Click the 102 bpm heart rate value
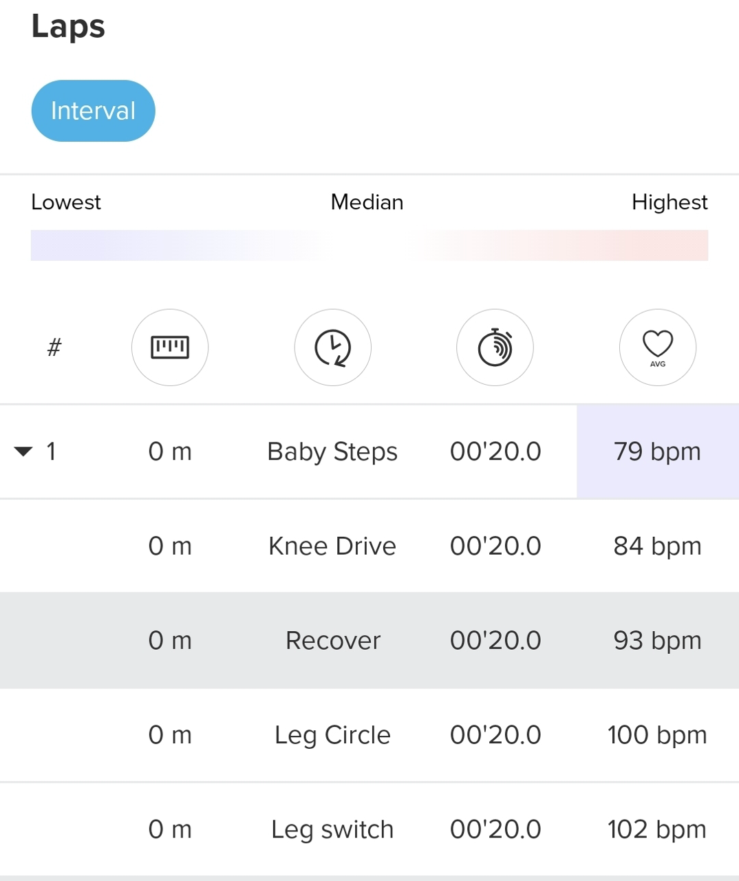The width and height of the screenshot is (739, 881). [657, 829]
